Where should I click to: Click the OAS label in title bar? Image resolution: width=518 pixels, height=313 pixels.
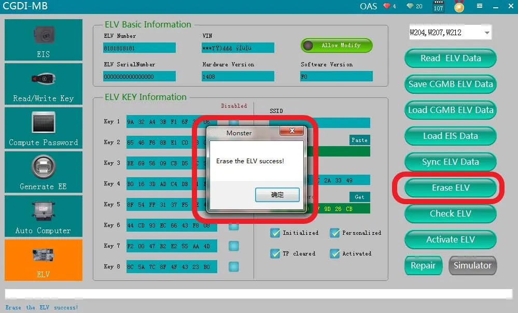tap(368, 6)
